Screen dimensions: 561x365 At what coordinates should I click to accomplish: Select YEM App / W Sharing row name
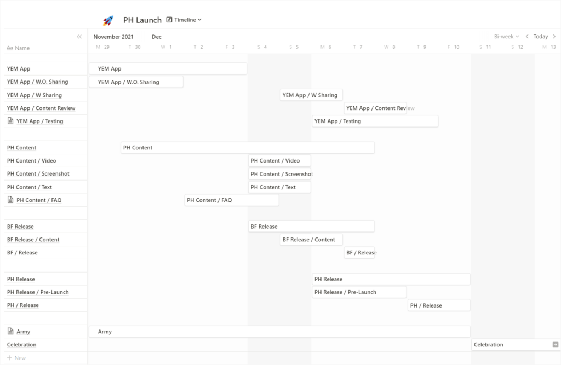tap(35, 95)
